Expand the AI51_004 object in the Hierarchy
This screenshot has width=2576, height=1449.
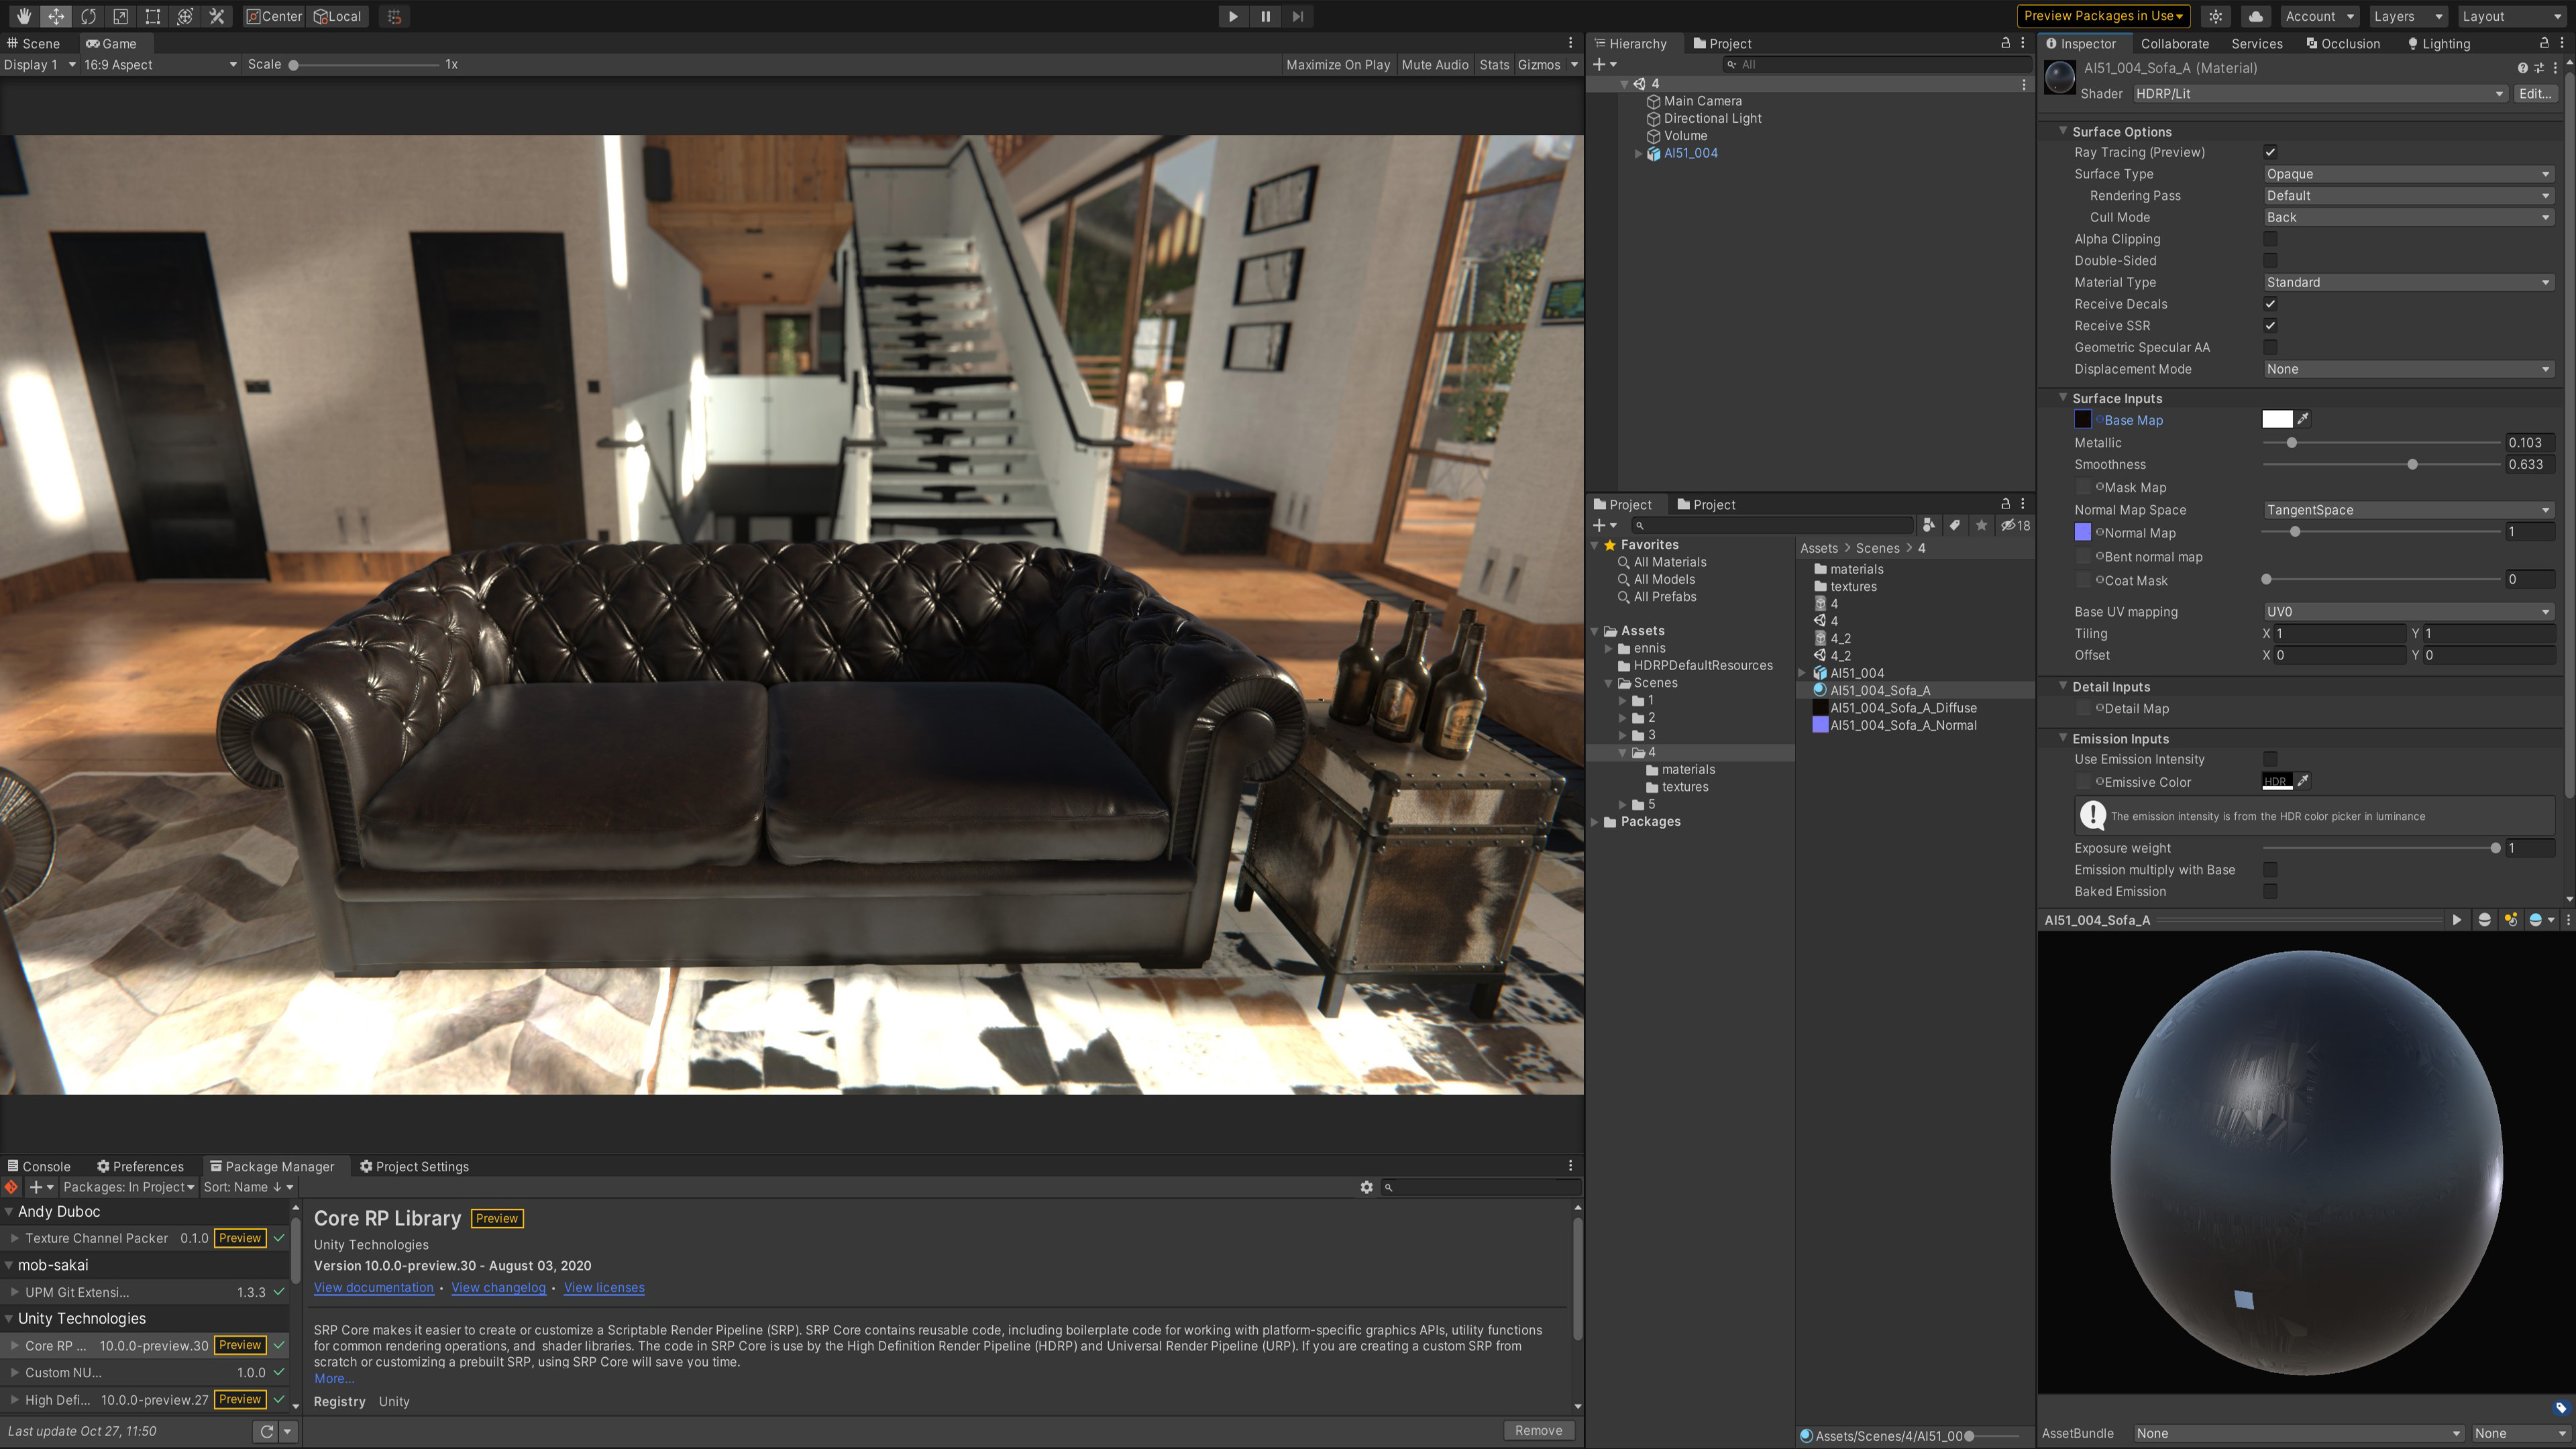coord(1638,153)
